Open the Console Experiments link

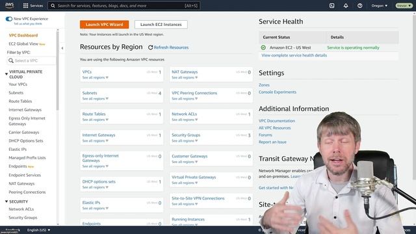[278, 92]
